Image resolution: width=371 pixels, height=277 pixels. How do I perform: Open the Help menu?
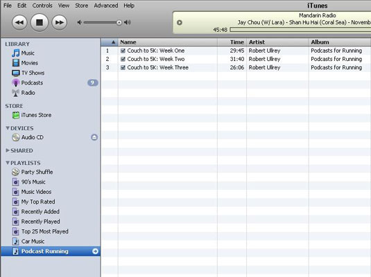coord(129,6)
